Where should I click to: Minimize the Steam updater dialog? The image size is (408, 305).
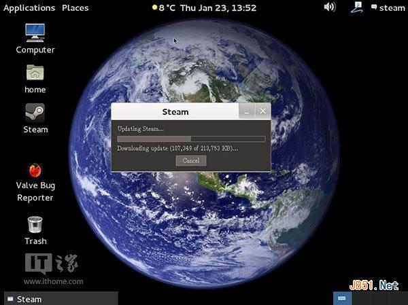248,111
